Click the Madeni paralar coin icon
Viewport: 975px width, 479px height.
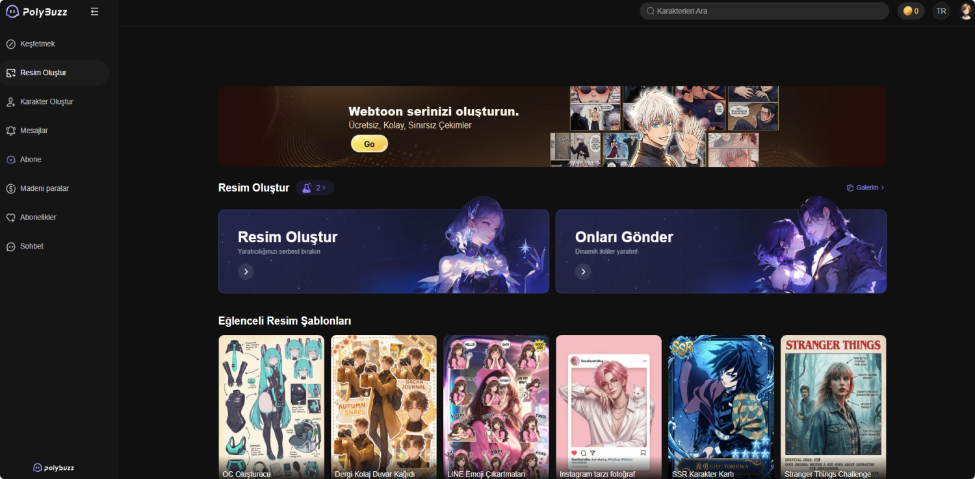coord(10,188)
